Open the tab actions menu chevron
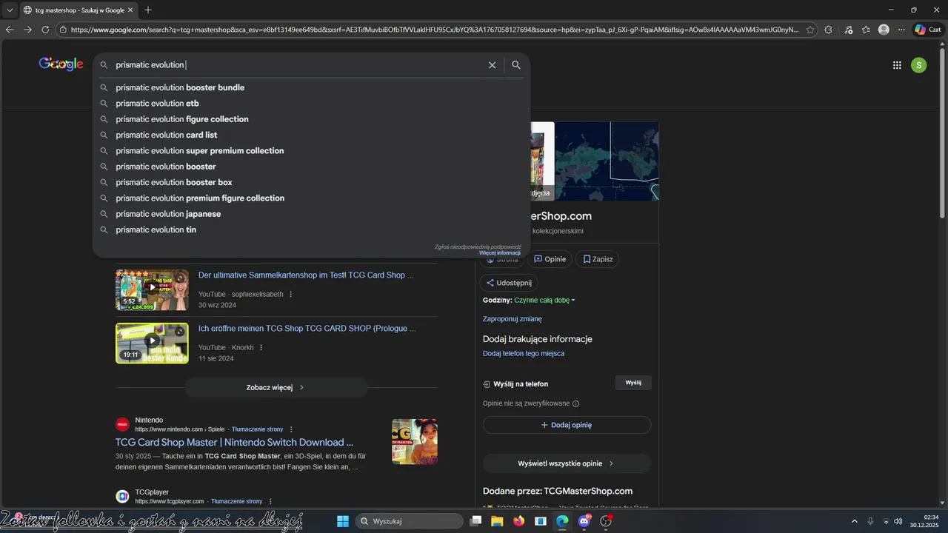Image resolution: width=948 pixels, height=533 pixels. tap(10, 10)
